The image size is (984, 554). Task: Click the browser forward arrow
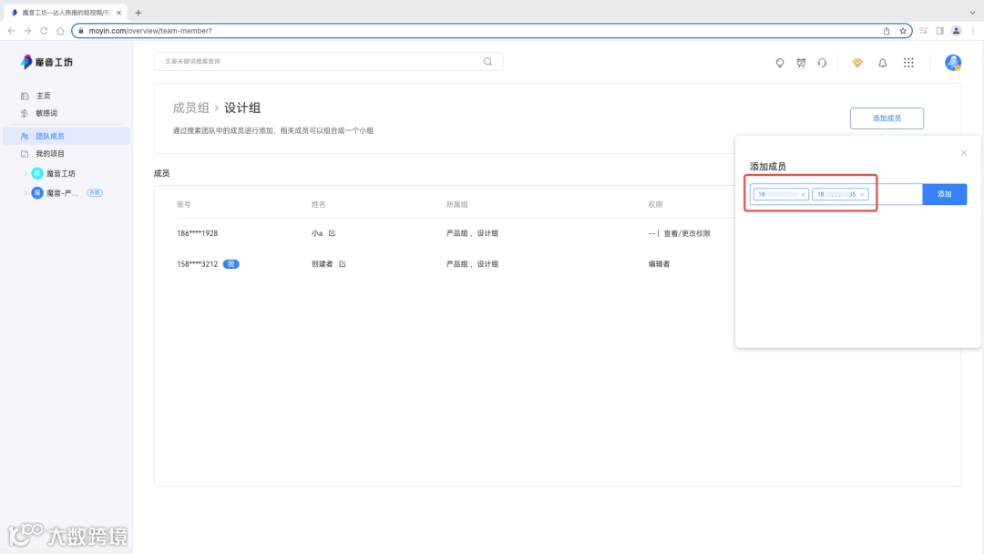27,31
